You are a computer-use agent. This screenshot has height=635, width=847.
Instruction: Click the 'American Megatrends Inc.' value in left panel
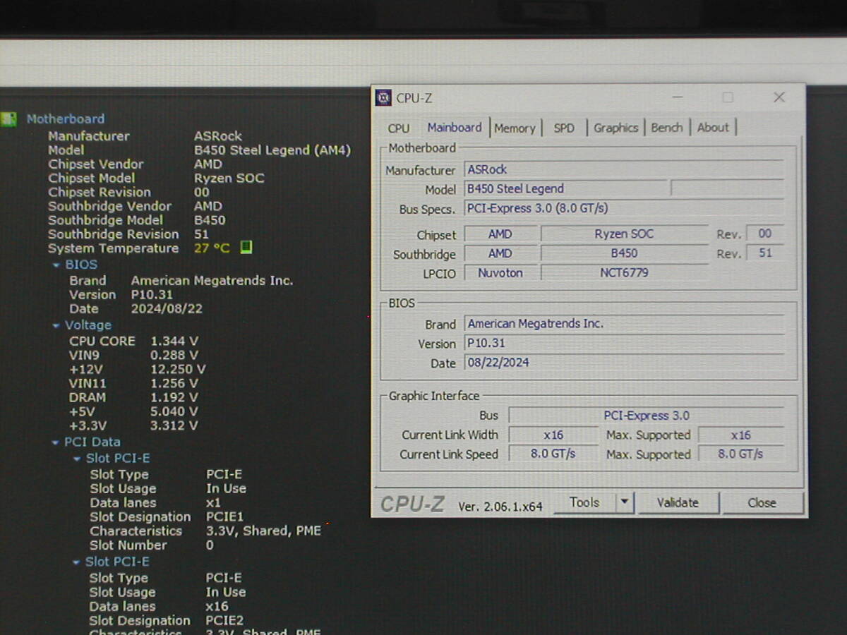pyautogui.click(x=212, y=281)
